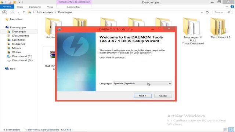Click Descargas in the address bar path
235x132 pixels.
pyautogui.click(x=65, y=12)
